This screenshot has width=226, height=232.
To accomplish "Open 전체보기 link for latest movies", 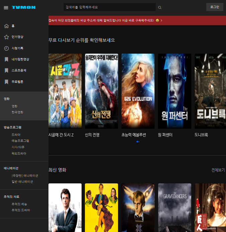I will click(218, 170).
